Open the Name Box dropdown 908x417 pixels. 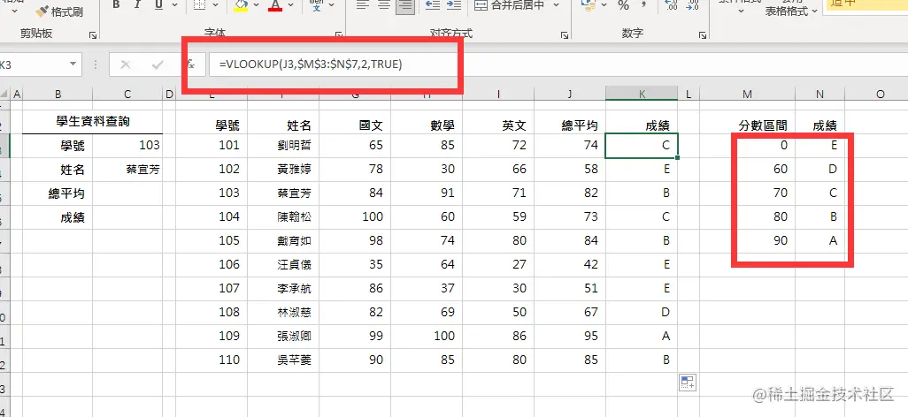(73, 64)
